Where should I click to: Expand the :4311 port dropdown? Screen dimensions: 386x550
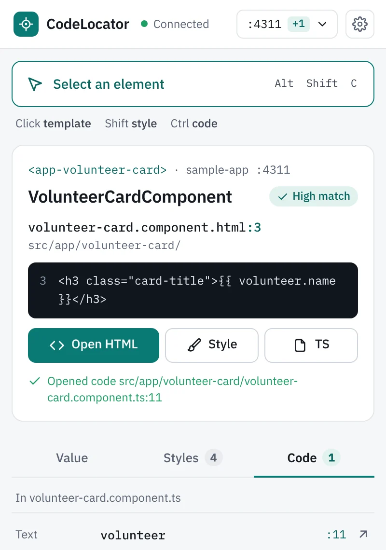[x=287, y=24]
